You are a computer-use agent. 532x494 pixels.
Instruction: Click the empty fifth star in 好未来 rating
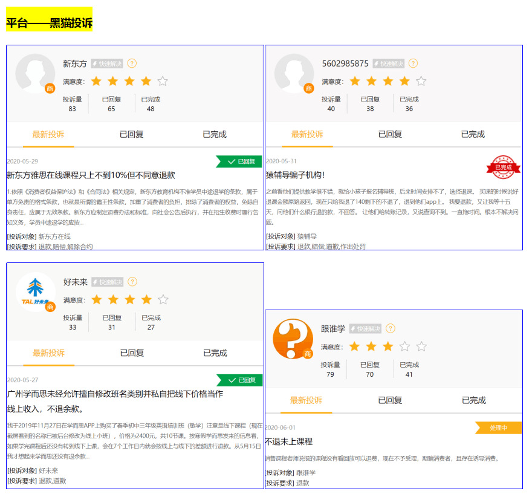(x=163, y=300)
